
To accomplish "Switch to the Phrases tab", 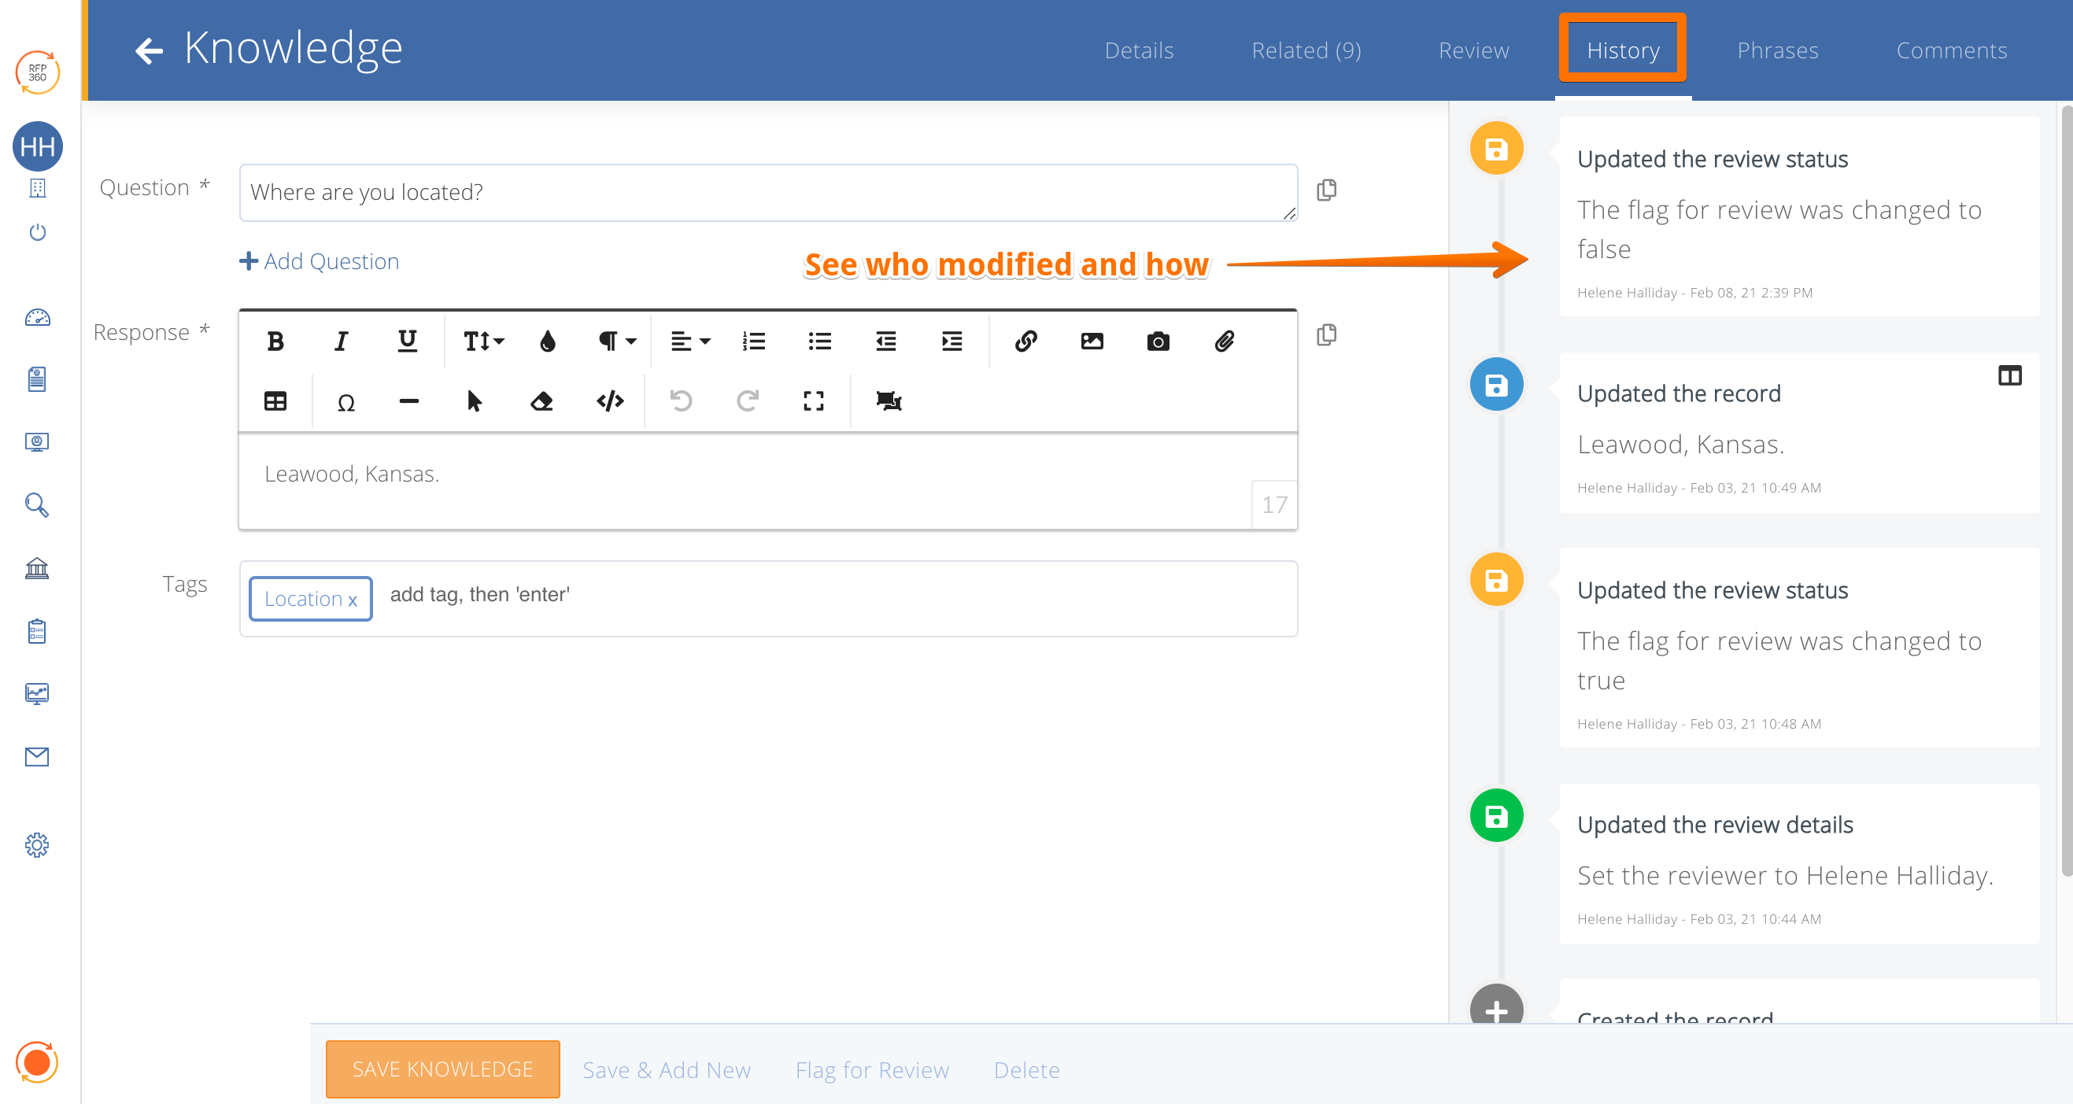I will [1777, 50].
